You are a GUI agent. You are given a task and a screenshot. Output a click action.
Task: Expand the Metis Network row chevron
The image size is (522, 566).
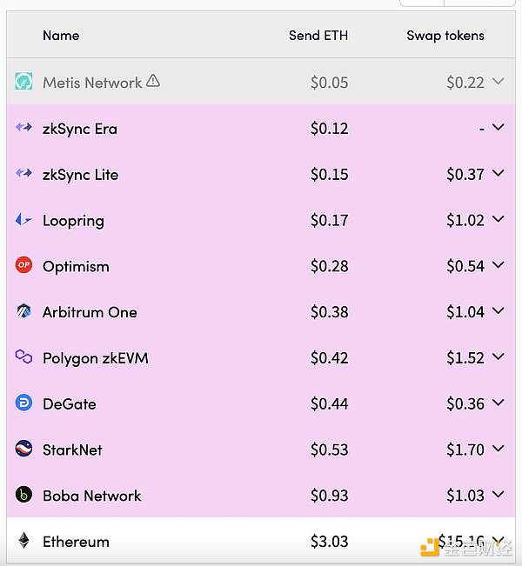[498, 82]
